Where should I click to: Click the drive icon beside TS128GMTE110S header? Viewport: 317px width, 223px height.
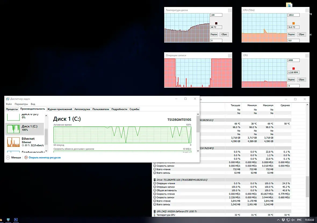(x=155, y=180)
